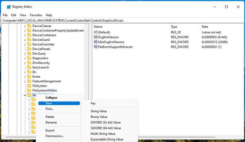Click the DevicePanels folder icon
The image size is (245, 142).
coord(29,49)
